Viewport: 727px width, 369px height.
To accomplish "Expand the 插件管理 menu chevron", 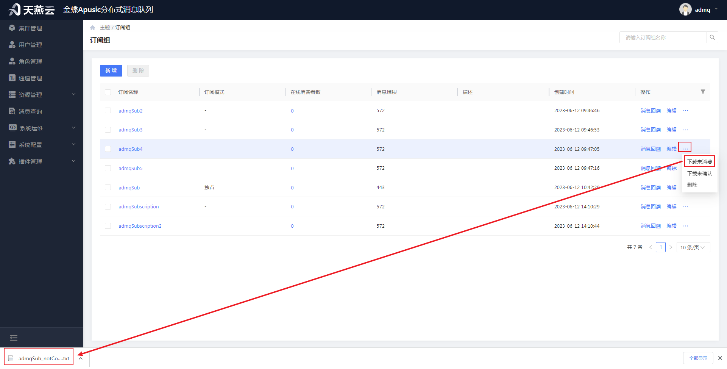I will tap(74, 161).
